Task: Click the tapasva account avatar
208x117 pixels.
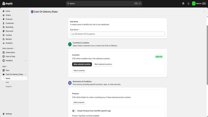Action: [194, 3]
